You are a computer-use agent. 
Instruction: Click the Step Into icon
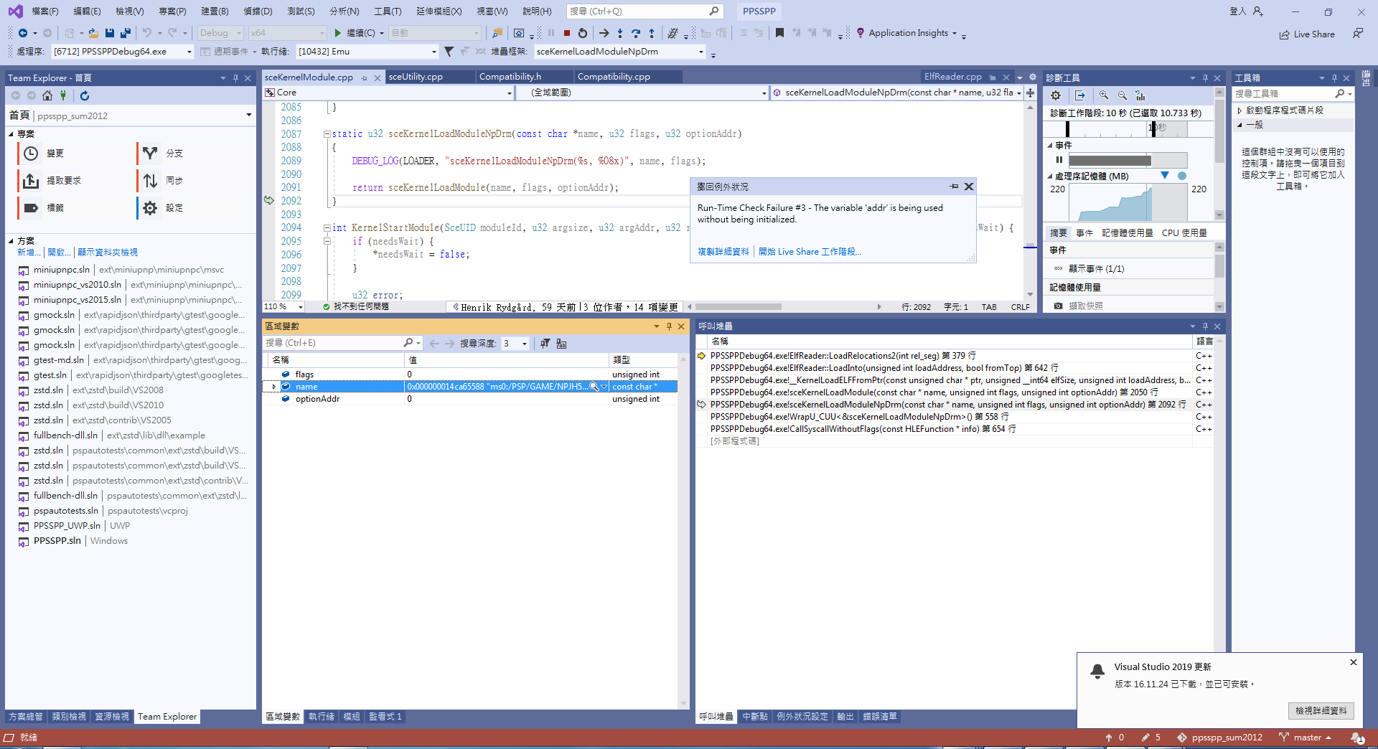coord(620,33)
